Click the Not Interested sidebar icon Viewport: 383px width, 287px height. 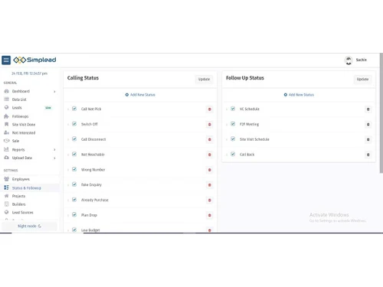pyautogui.click(x=7, y=132)
